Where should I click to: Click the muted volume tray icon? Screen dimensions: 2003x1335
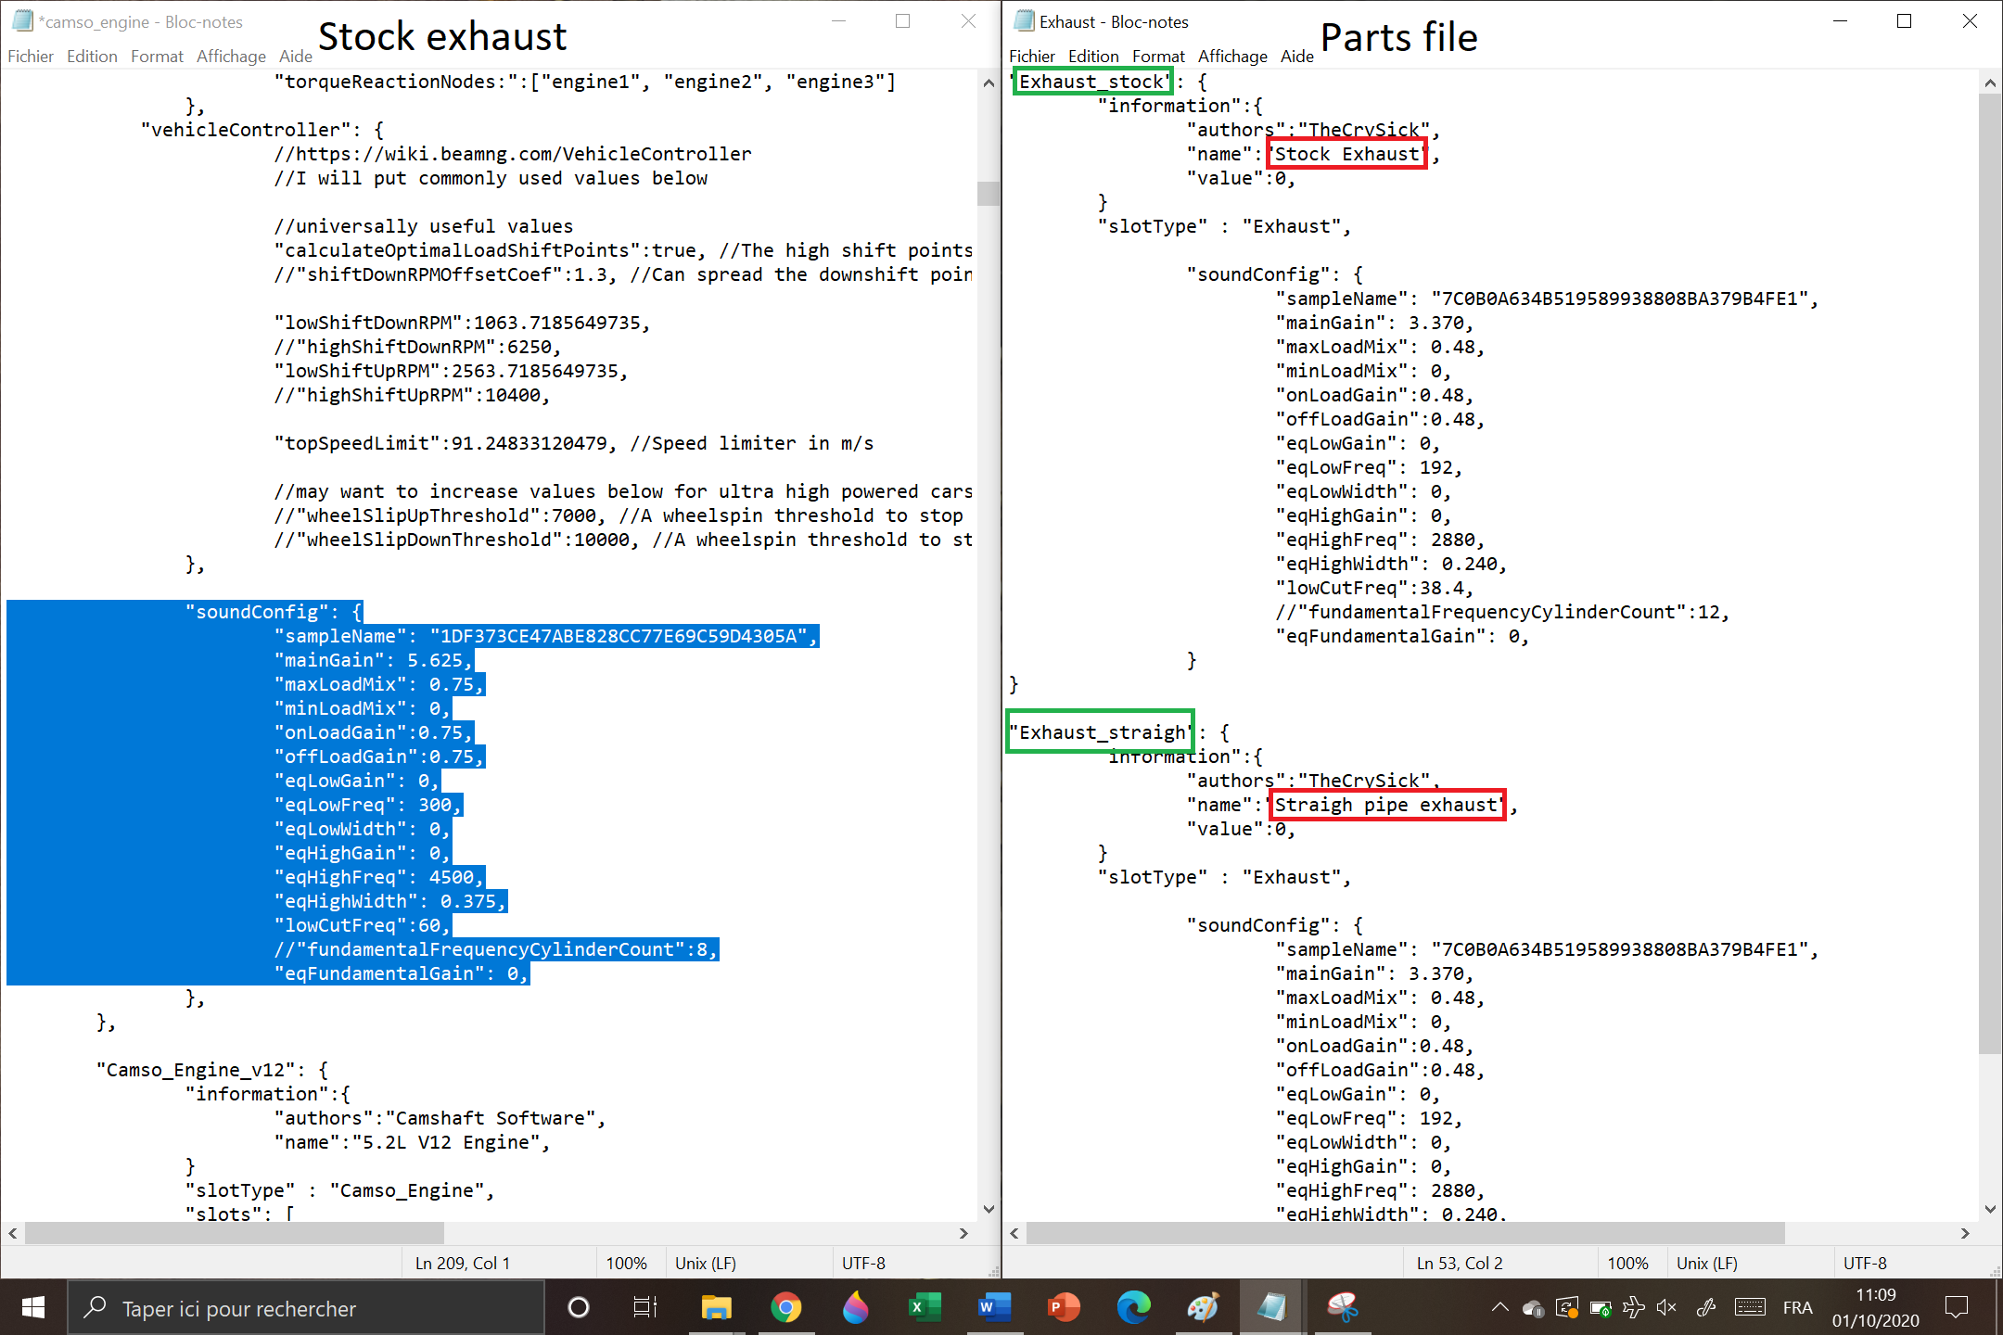click(x=1666, y=1308)
